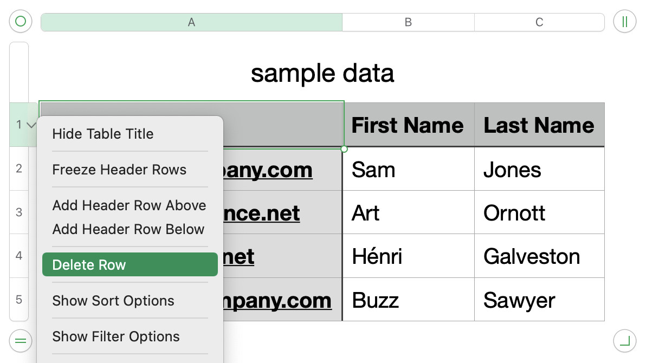Open the link ending in pany.com in row 2
The width and height of the screenshot is (646, 363).
[x=268, y=170]
